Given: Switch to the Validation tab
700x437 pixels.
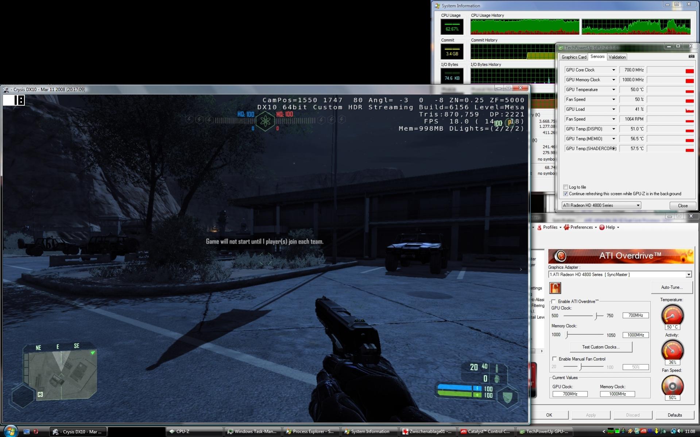Looking at the screenshot, I should [x=617, y=57].
